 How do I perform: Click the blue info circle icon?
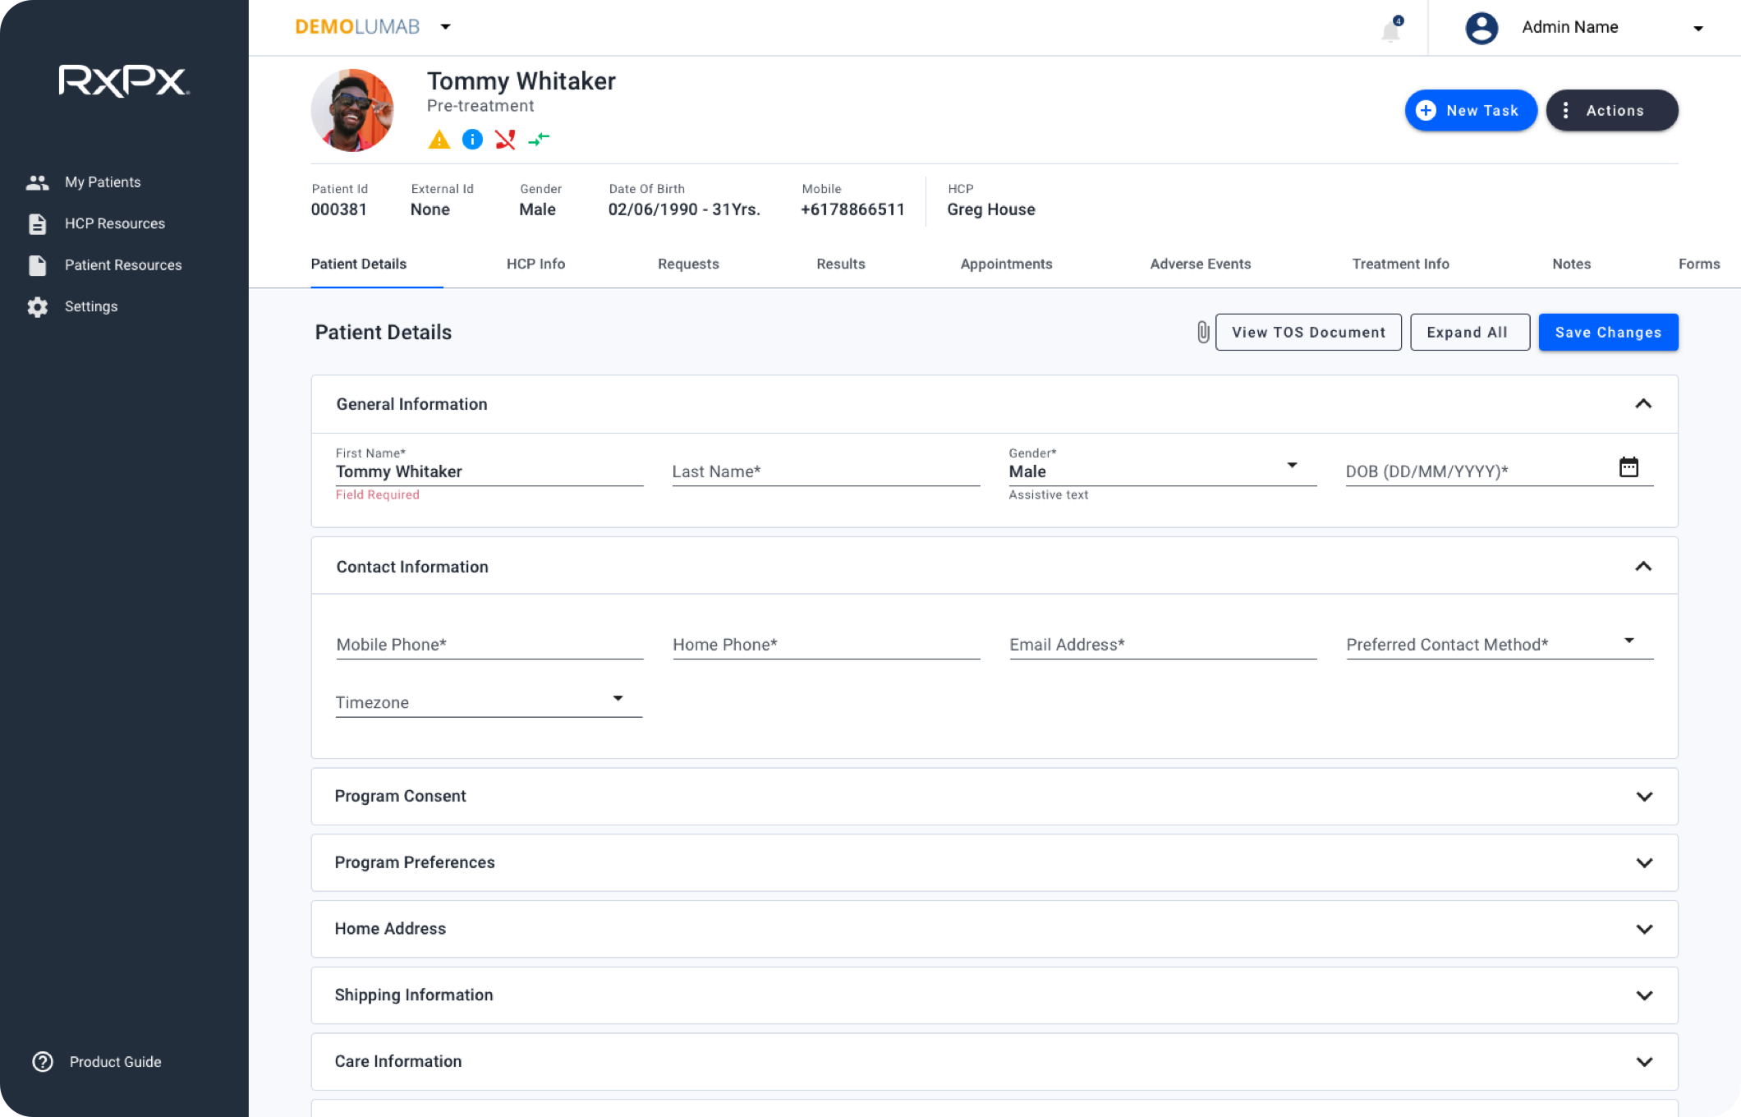pos(472,140)
